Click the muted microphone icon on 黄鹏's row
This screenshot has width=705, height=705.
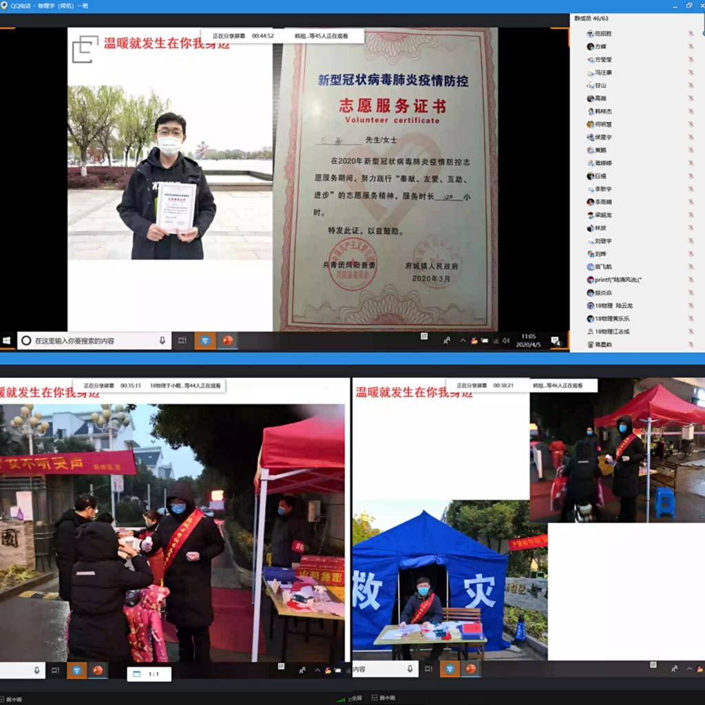point(691,150)
